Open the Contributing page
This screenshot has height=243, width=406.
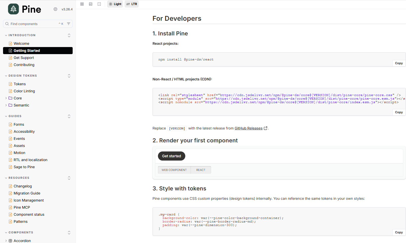click(x=38, y=65)
